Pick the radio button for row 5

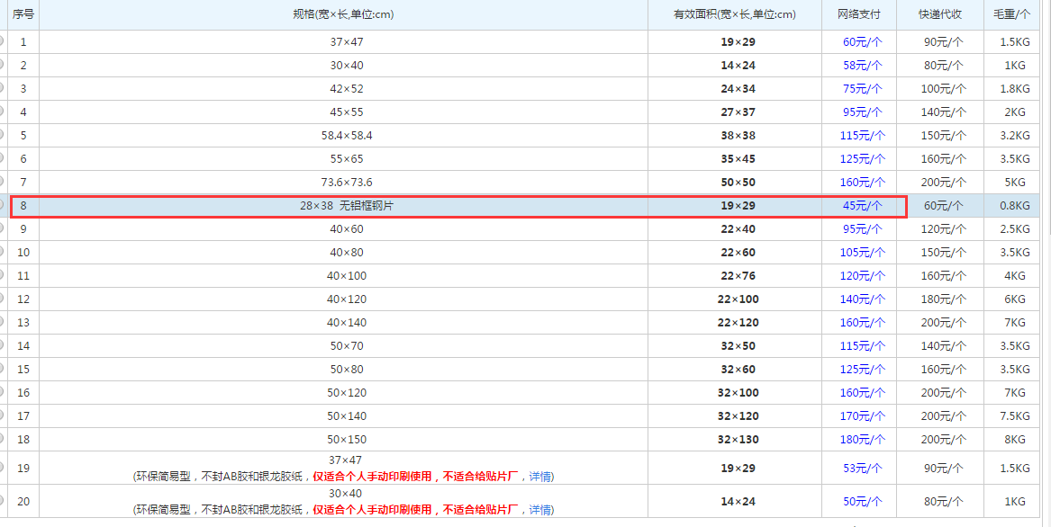(x=3, y=135)
